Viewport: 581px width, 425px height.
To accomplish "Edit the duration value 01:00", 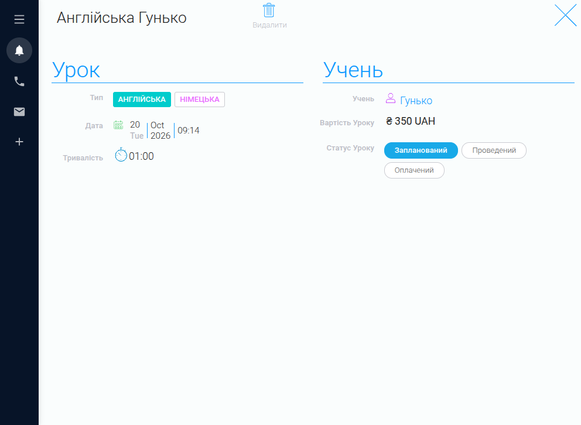I will pyautogui.click(x=141, y=156).
